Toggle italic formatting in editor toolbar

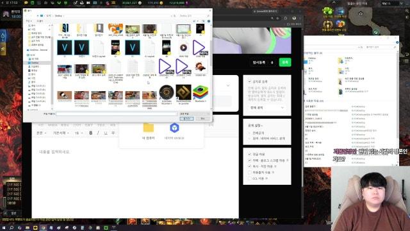pos(98,133)
